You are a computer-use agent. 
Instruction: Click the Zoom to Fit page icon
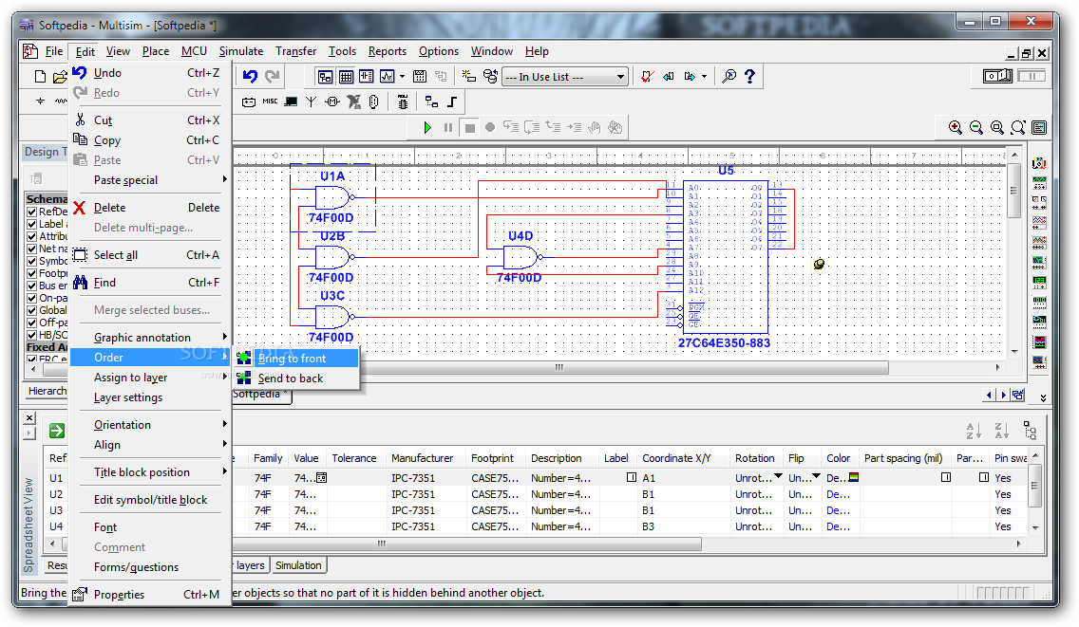point(1018,127)
